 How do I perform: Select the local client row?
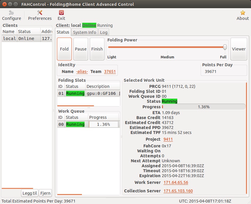[x=27, y=39]
